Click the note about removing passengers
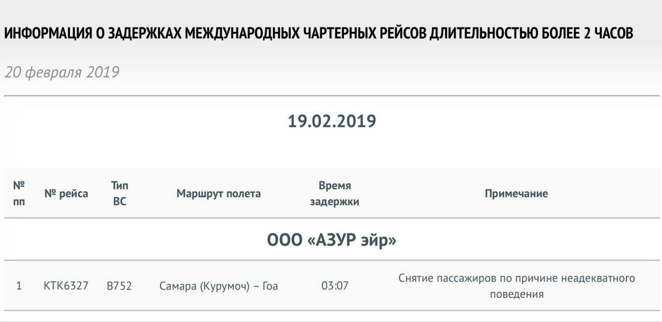 point(516,286)
